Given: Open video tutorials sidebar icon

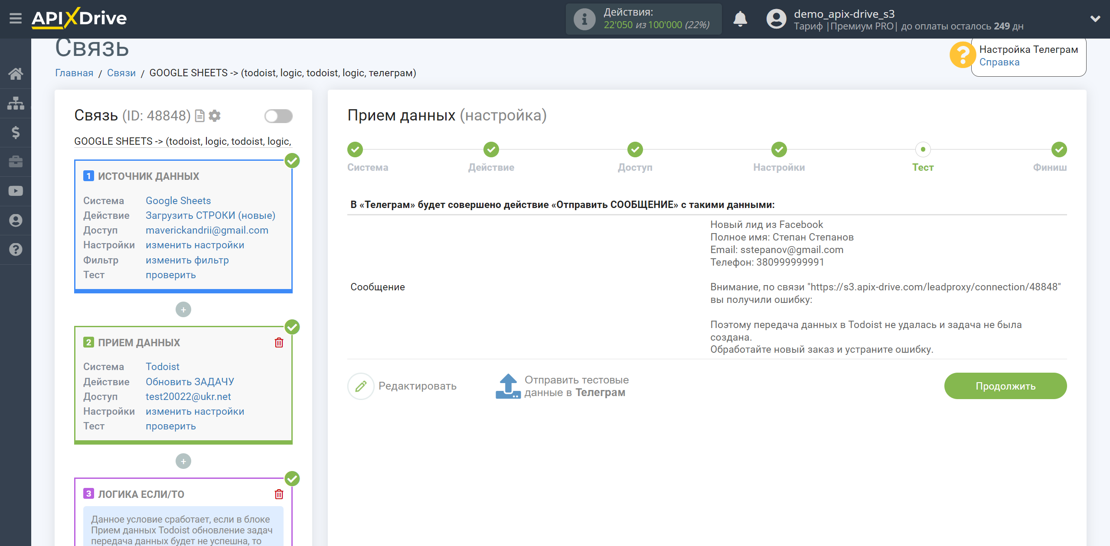Looking at the screenshot, I should click(x=16, y=191).
